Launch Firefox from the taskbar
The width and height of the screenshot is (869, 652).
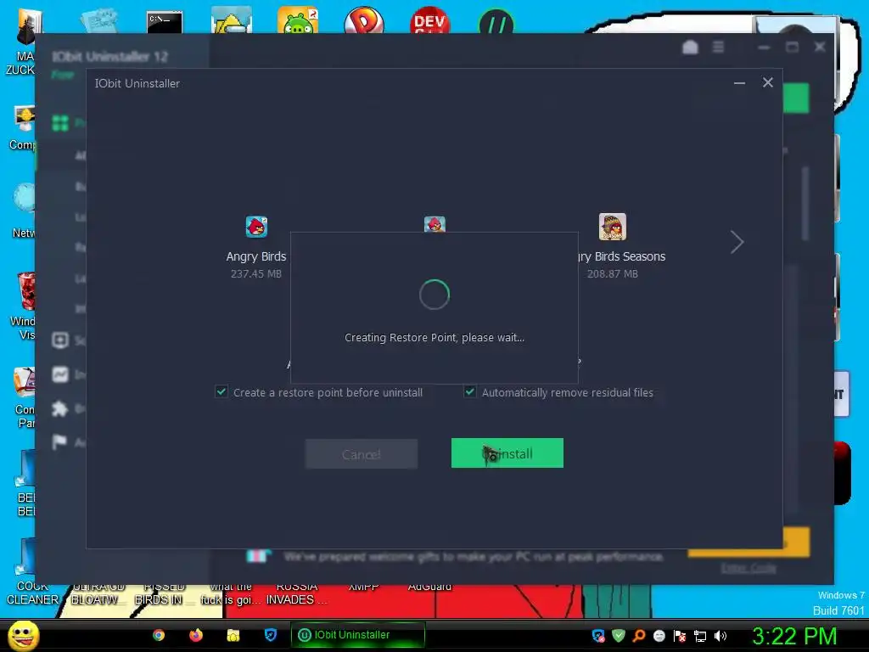(x=196, y=635)
